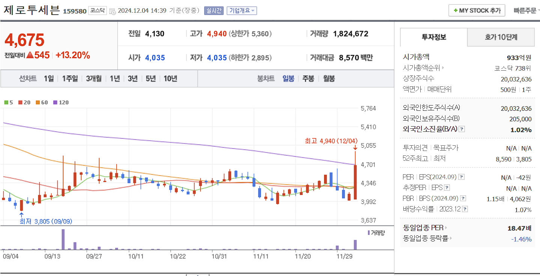Click the 52주최고 최저 label
The width and height of the screenshot is (540, 276).
[424, 159]
